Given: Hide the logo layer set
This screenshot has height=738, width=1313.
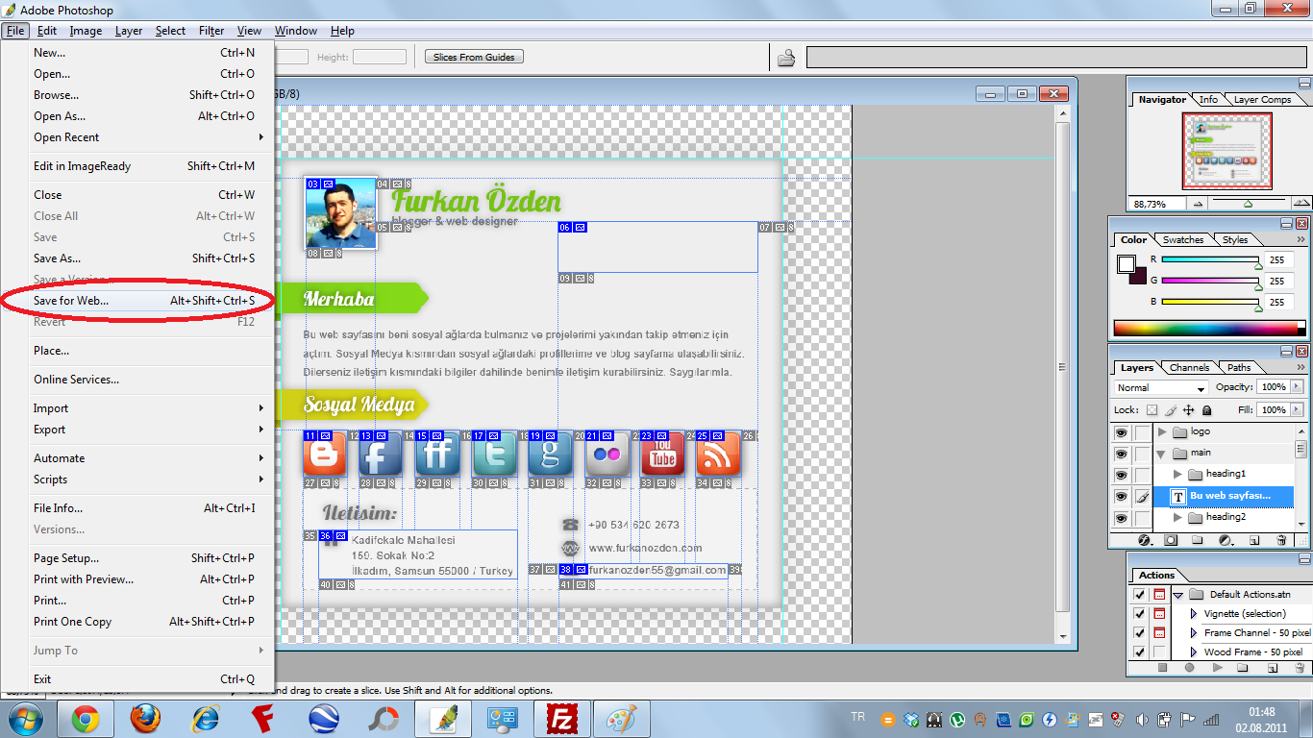Looking at the screenshot, I should (1121, 432).
